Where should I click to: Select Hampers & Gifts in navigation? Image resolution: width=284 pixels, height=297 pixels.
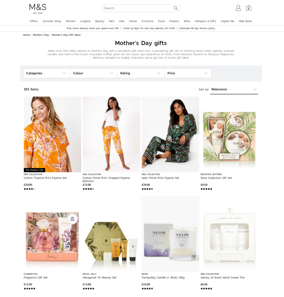coord(205,21)
